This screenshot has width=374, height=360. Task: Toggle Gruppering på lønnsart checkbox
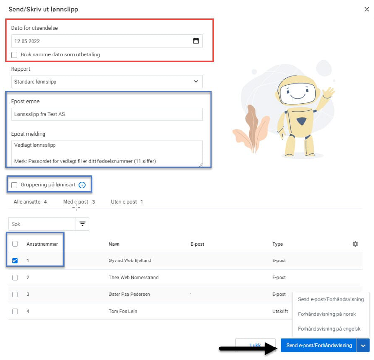click(14, 185)
